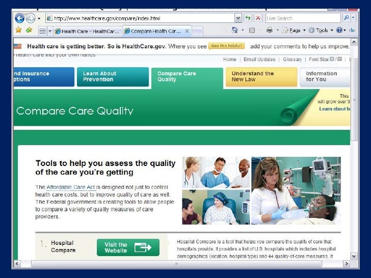Click the browser Forward arrow button
The image size is (371, 278).
tap(31, 18)
